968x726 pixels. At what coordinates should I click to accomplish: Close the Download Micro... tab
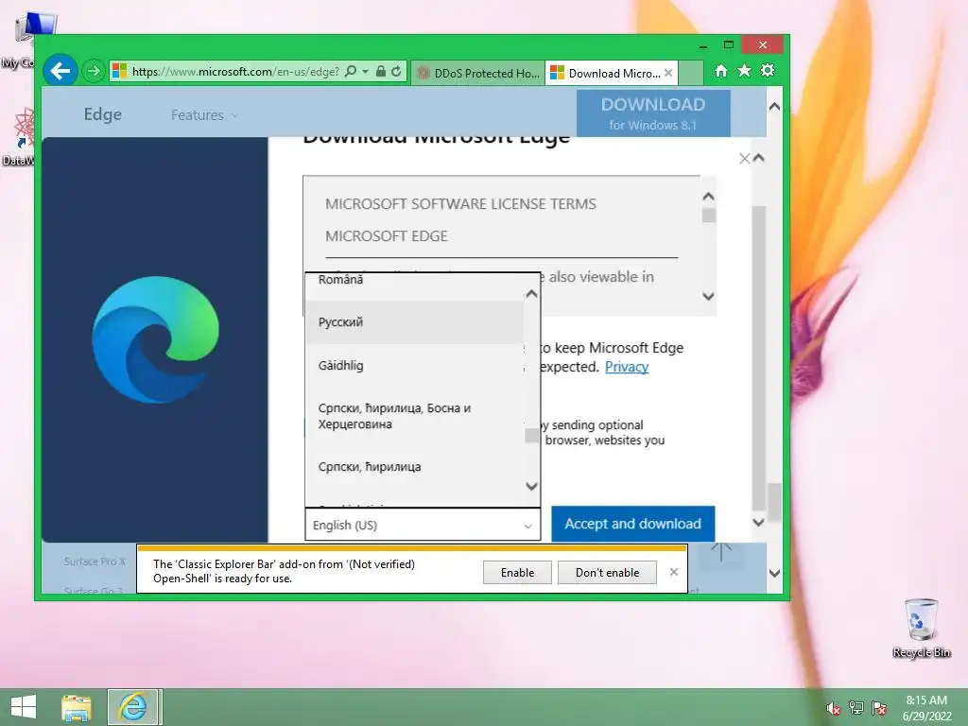[x=668, y=73]
